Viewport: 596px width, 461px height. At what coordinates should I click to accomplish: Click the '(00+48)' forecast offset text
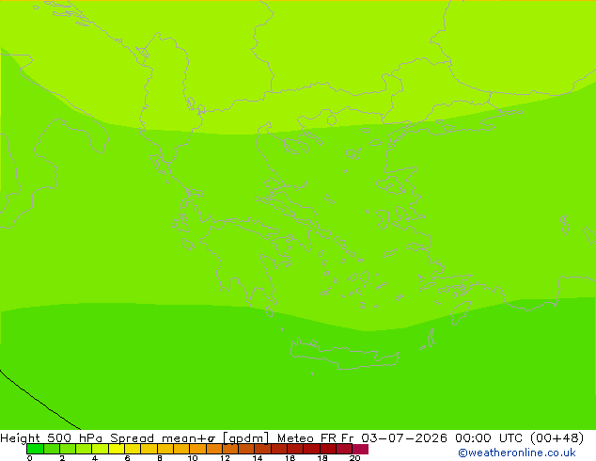click(x=557, y=438)
